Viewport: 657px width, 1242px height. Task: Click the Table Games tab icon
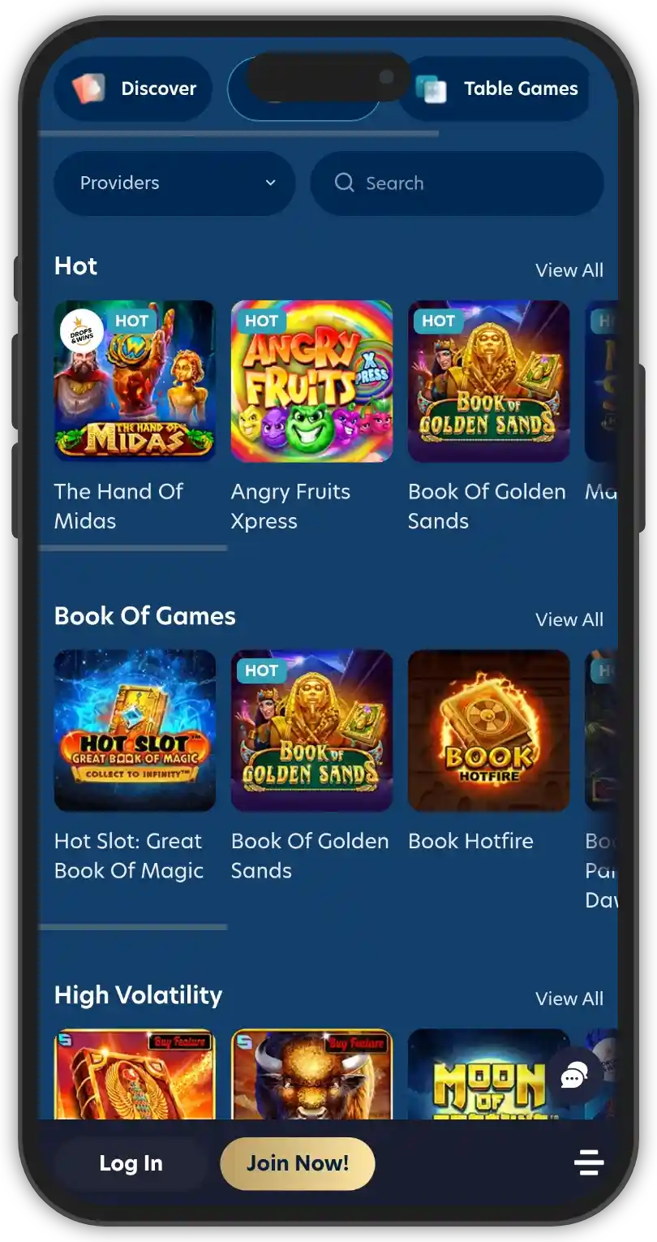(431, 88)
